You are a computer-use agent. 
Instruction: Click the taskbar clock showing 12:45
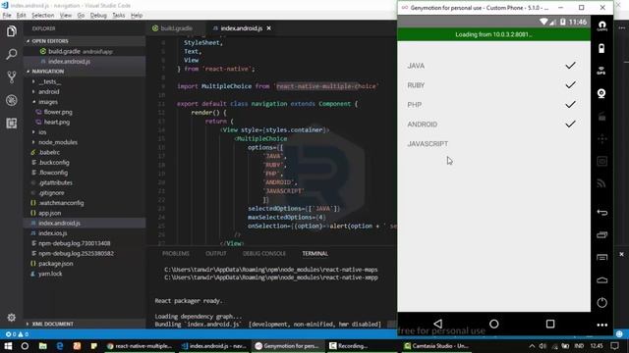[597, 345]
